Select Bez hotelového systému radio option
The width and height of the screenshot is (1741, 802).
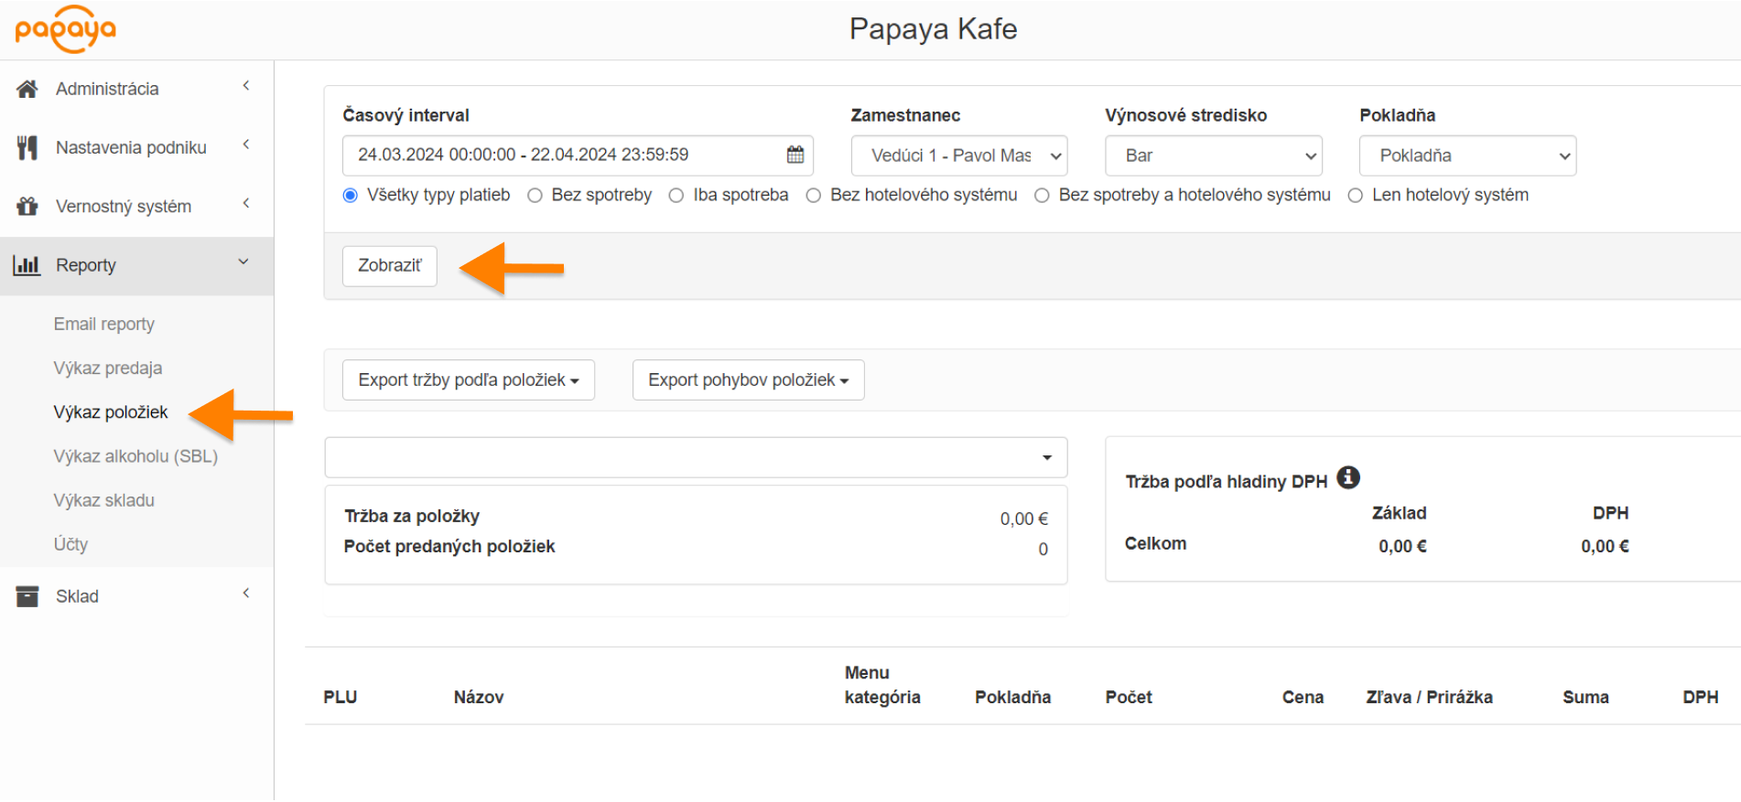(814, 196)
